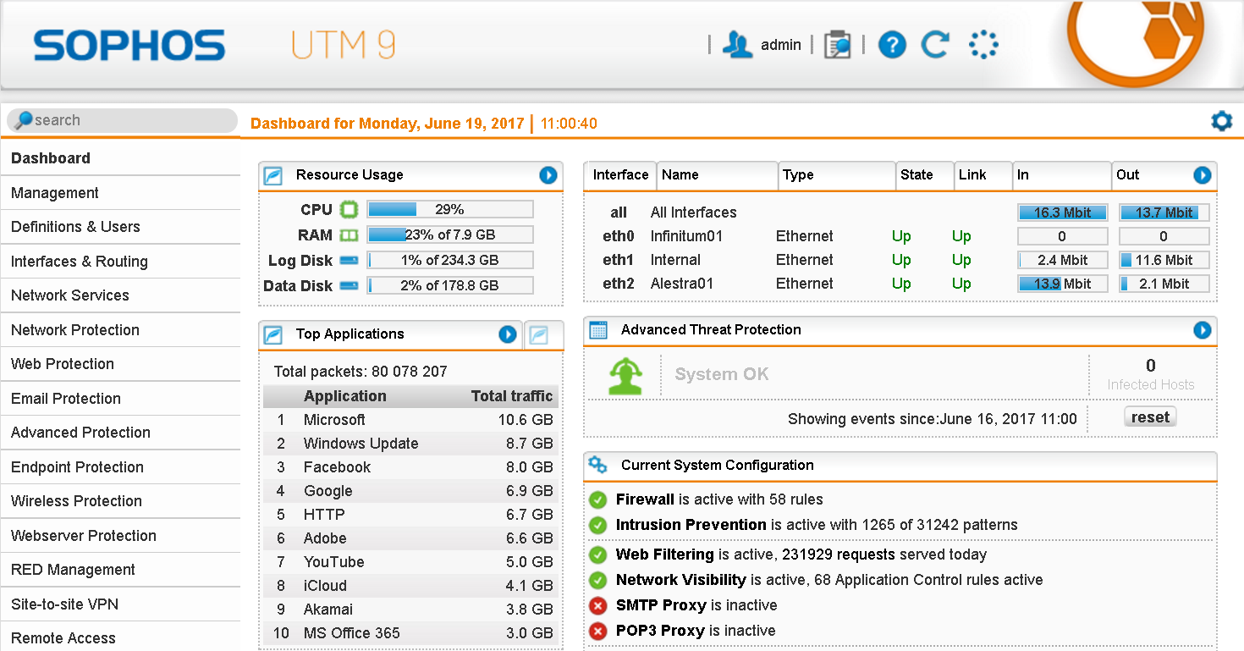Click the Sophos logo
1244x651 pixels.
tap(129, 46)
